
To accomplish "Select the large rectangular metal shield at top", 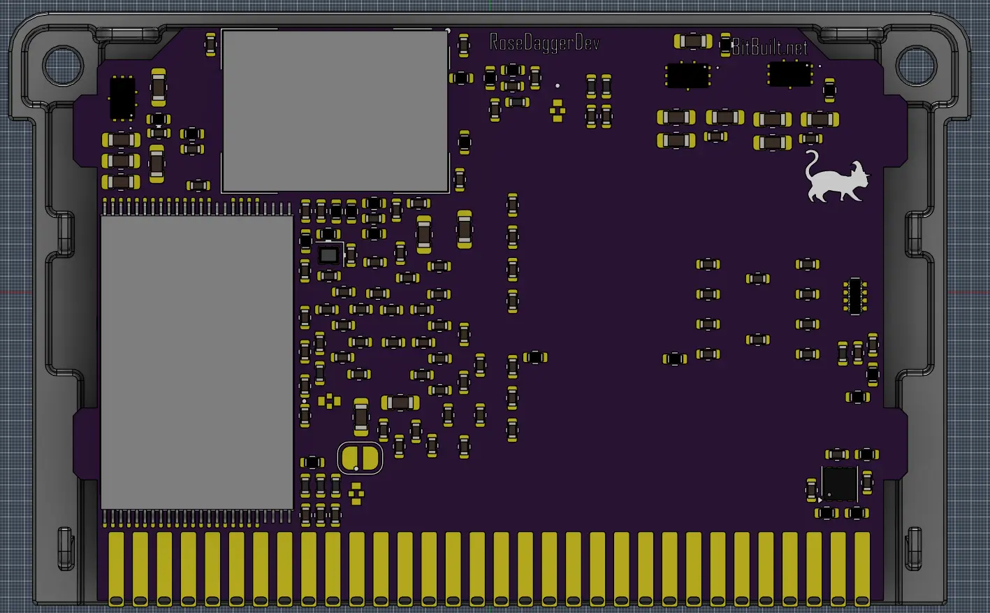I will (335, 111).
